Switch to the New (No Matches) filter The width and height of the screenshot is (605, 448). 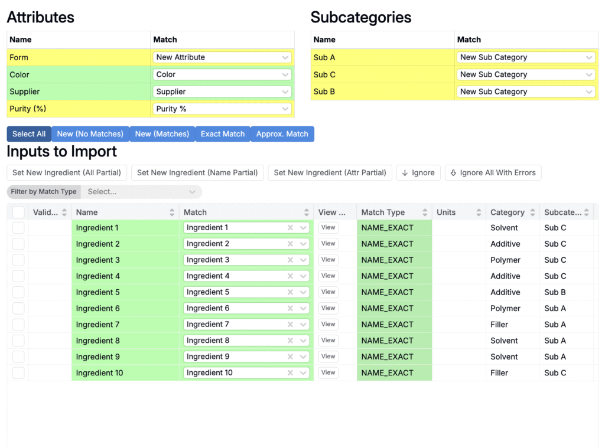90,134
